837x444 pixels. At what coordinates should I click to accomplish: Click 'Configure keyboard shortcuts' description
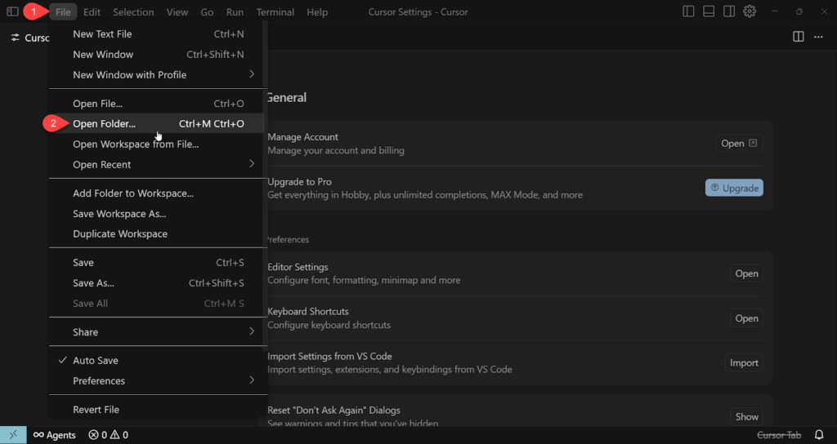tap(329, 325)
